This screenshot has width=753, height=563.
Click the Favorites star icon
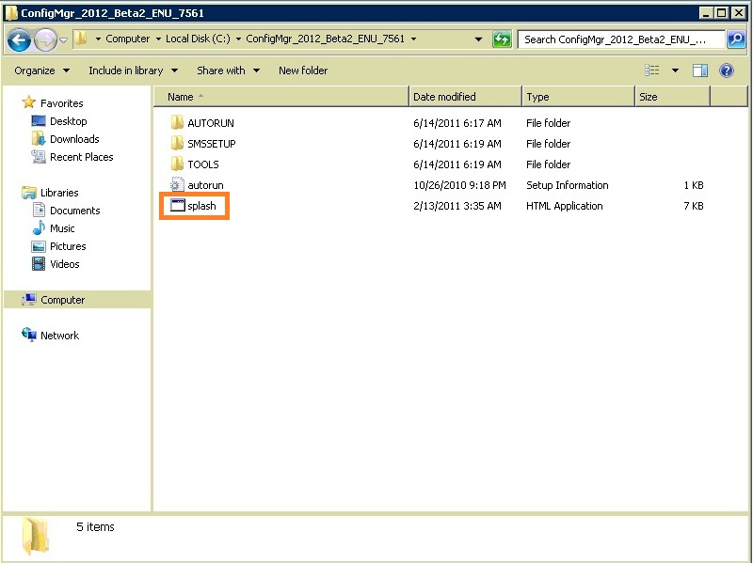pos(29,102)
